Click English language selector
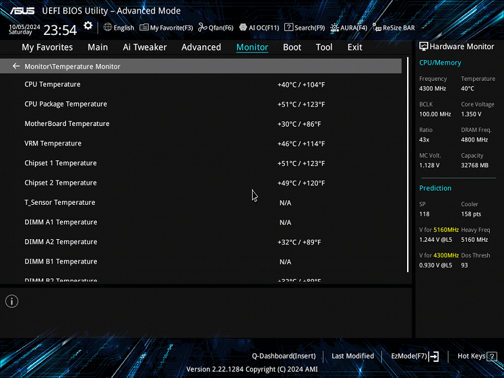The height and width of the screenshot is (378, 504). click(x=124, y=28)
